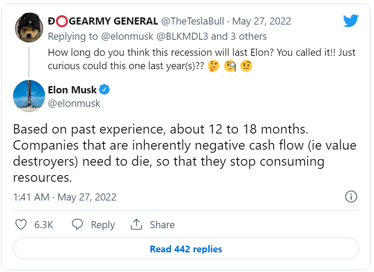This screenshot has height=272, width=374.
Task: Click Elon Musk's blue verified badge
Action: pos(105,90)
